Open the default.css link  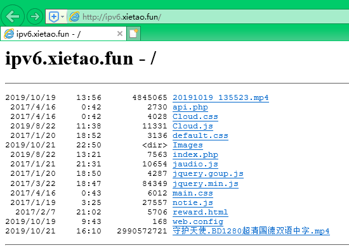click(201, 136)
